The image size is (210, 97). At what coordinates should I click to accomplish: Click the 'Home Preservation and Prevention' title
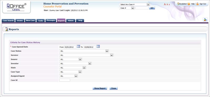(x=66, y=4)
